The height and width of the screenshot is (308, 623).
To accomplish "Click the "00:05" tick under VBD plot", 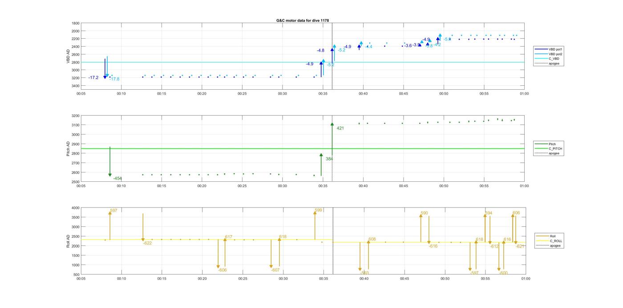I will (x=81, y=94).
